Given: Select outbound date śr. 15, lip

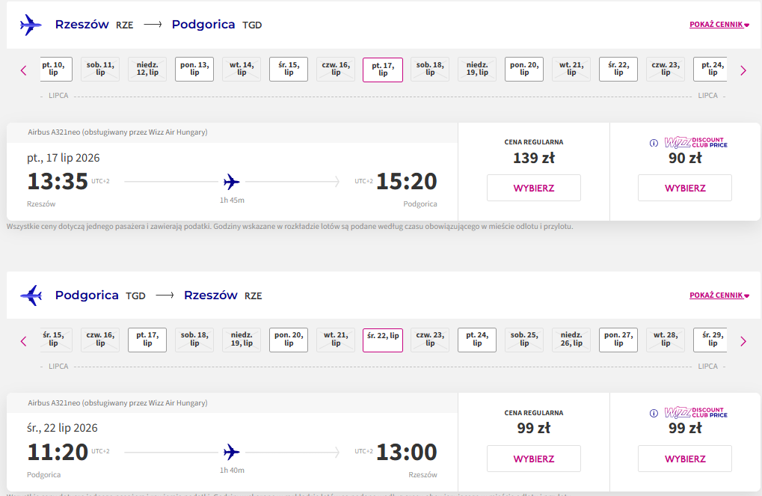Looking at the screenshot, I should click(x=289, y=69).
